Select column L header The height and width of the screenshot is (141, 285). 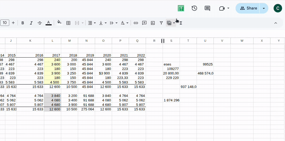click(x=52, y=41)
